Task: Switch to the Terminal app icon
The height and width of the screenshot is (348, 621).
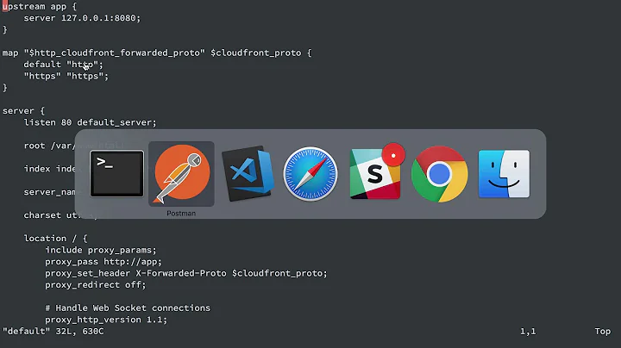Action: [x=116, y=174]
